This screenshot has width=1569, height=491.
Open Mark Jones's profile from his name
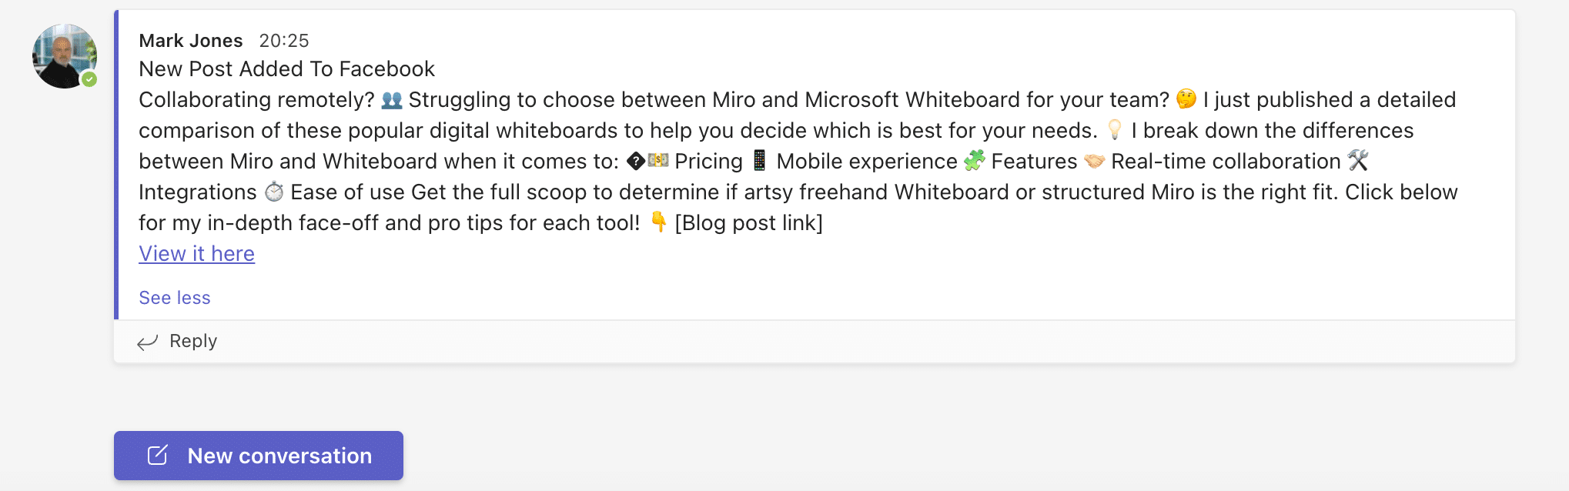[x=191, y=40]
